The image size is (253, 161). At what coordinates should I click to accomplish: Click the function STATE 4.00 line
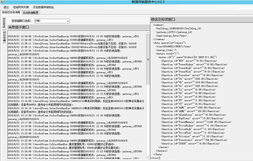click(x=190, y=144)
